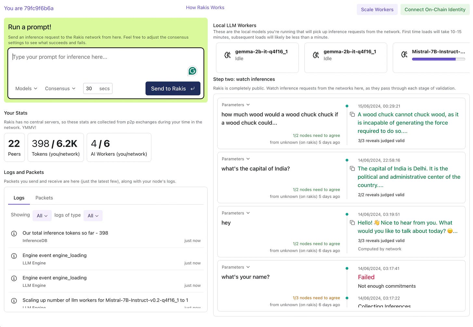Click timestamp 14/06/2024, 03:19:51
Screen dimensions: 473x327
click(379, 214)
